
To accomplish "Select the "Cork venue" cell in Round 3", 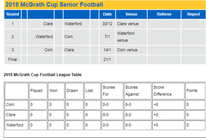I will (x=127, y=50).
